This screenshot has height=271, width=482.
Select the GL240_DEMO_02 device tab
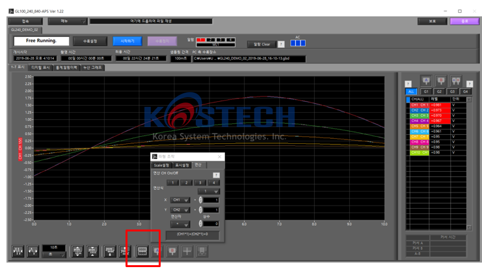(x=25, y=30)
